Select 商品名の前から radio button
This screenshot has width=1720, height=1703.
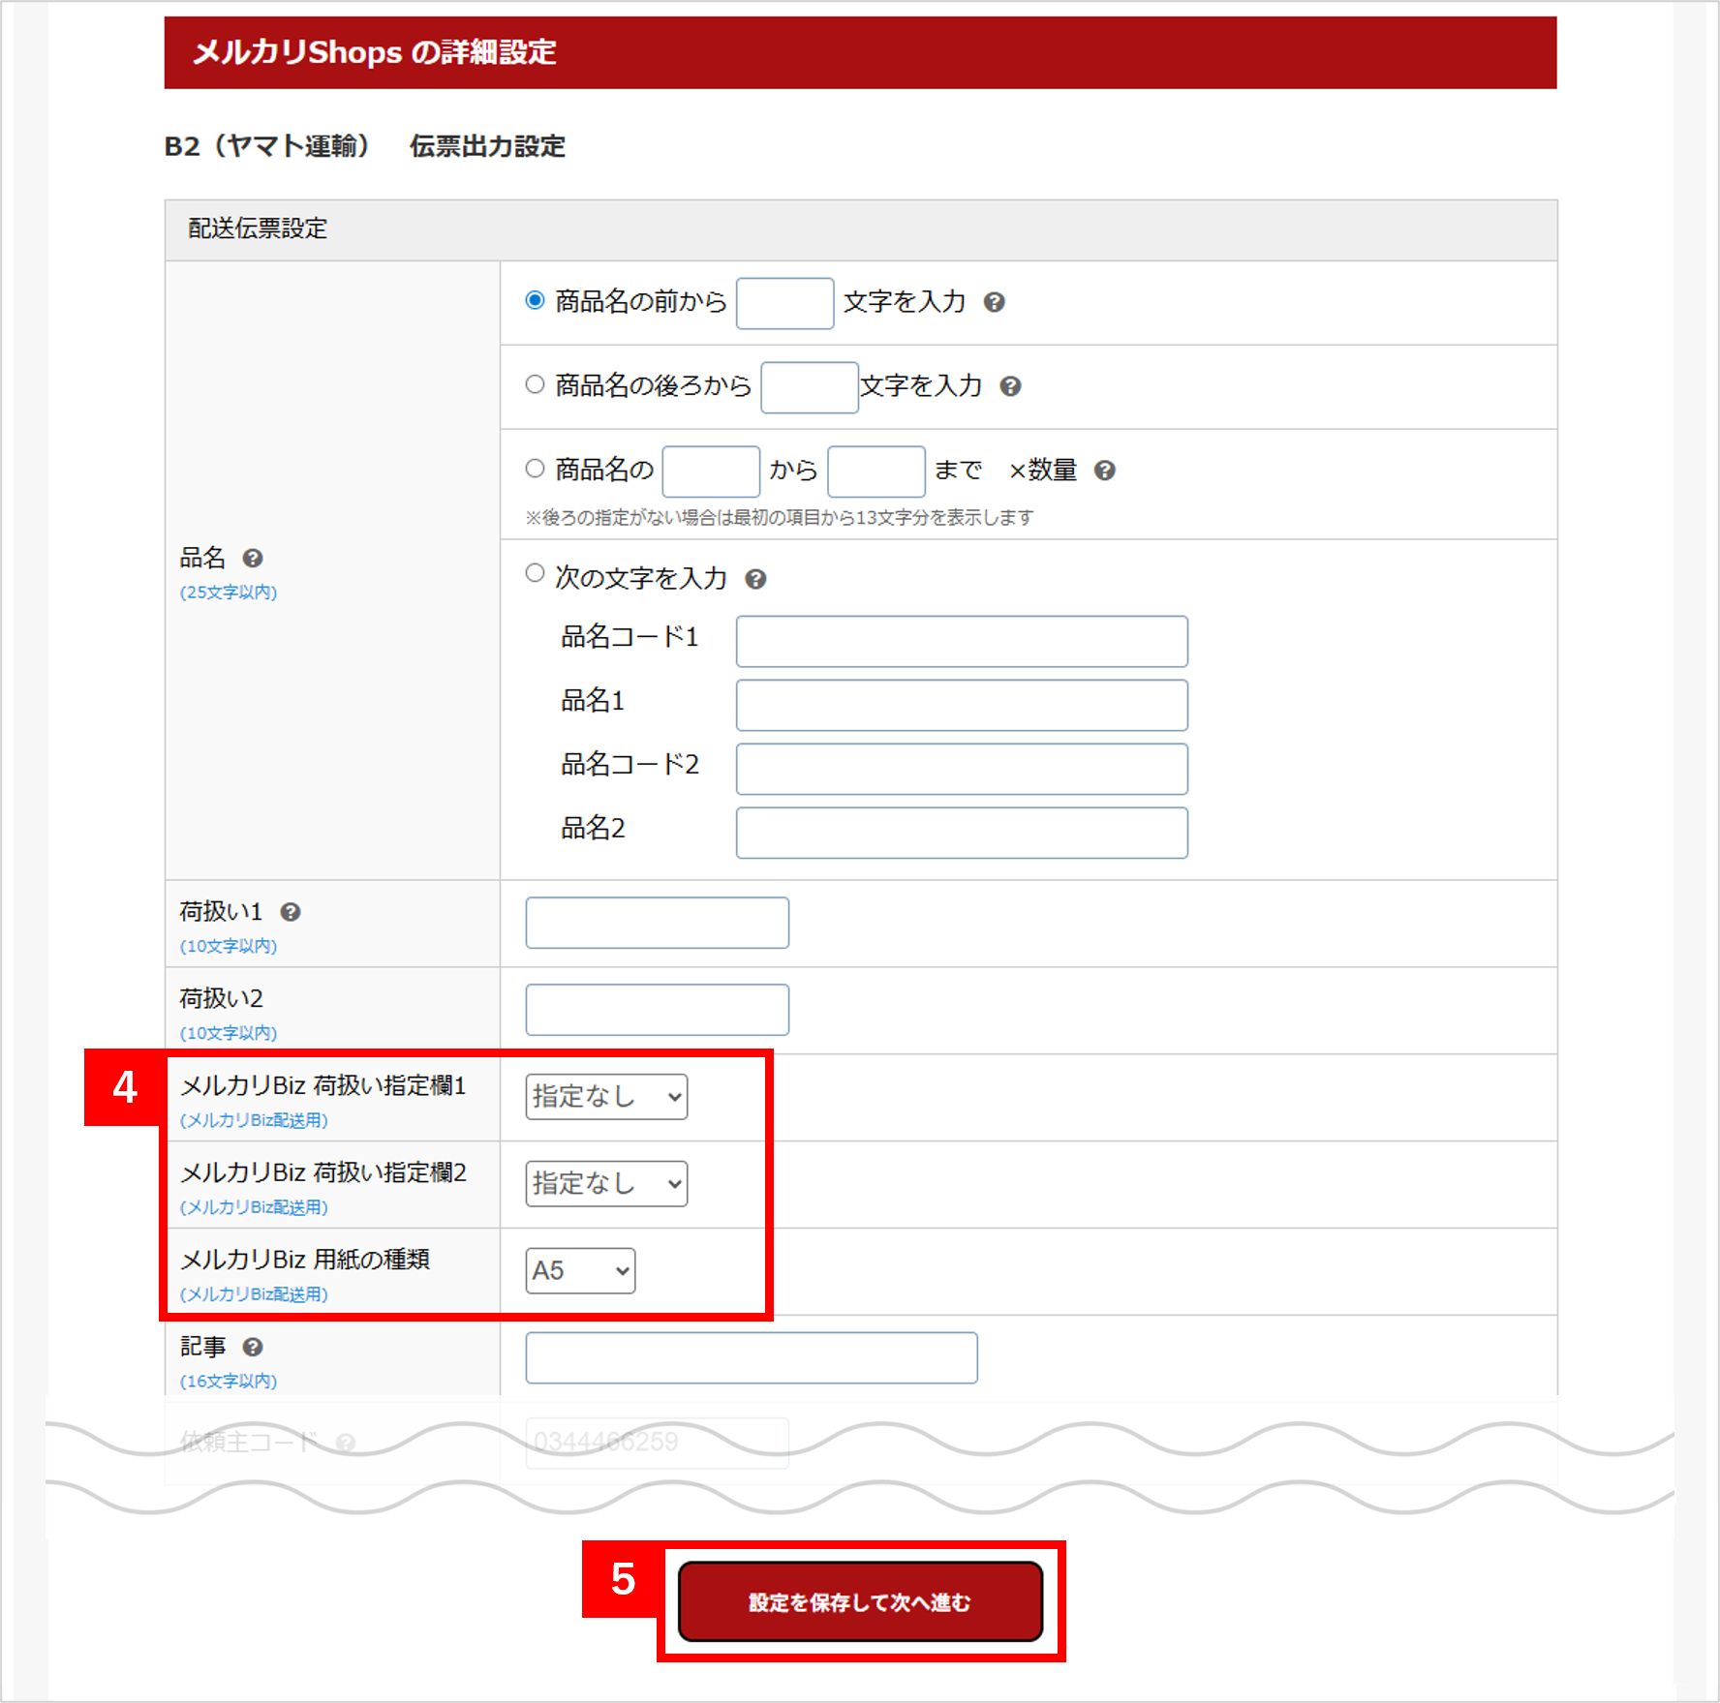[x=535, y=301]
